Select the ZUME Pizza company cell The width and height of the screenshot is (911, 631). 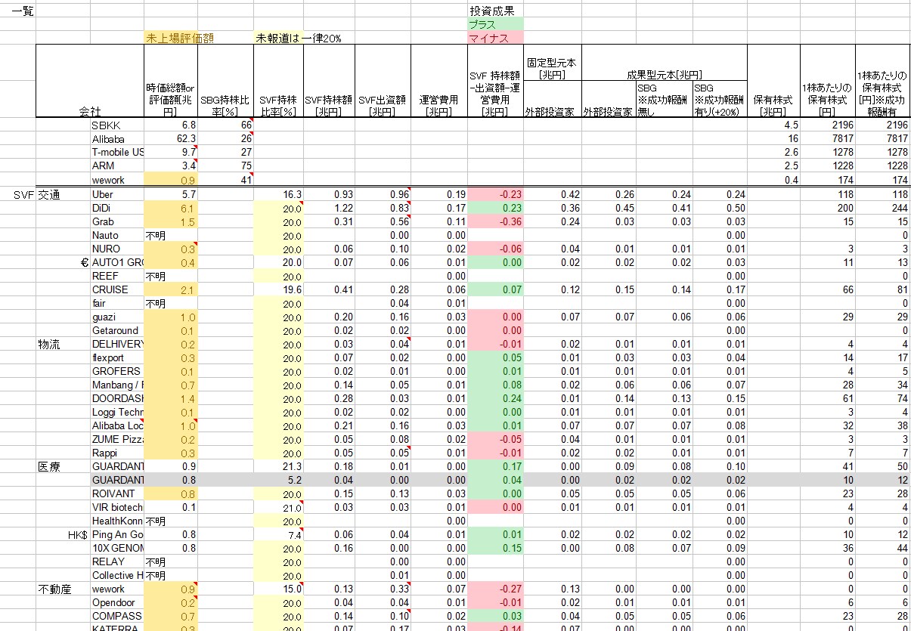(x=117, y=439)
